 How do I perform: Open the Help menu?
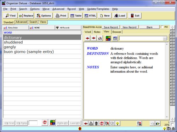coord(115,9)
